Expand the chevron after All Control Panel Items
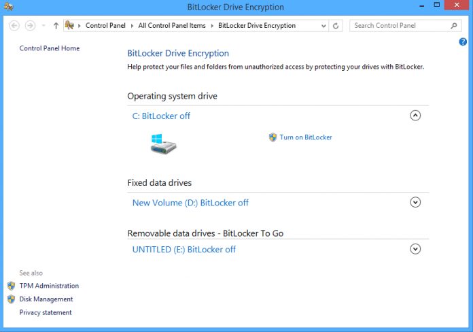 pyautogui.click(x=212, y=26)
